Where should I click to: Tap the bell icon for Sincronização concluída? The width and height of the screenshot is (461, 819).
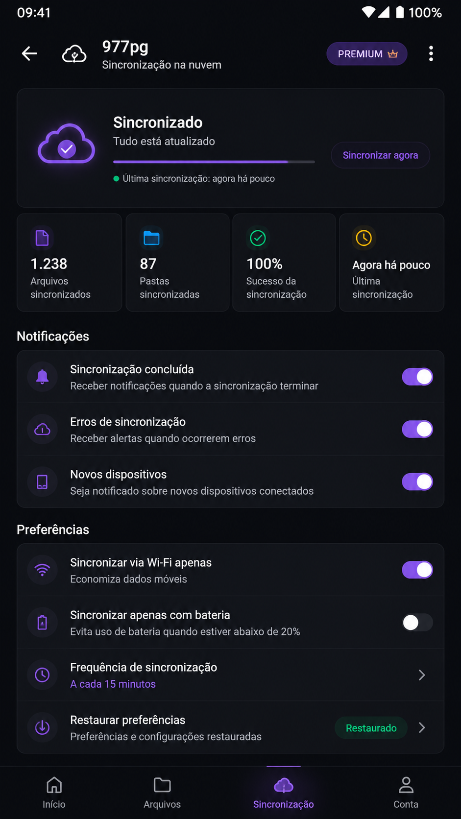pos(43,377)
